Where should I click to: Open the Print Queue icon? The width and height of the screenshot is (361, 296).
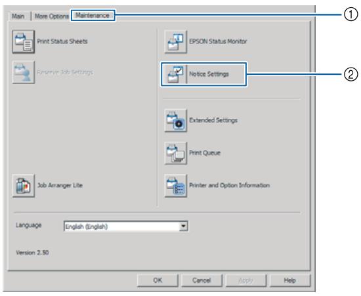pyautogui.click(x=175, y=153)
